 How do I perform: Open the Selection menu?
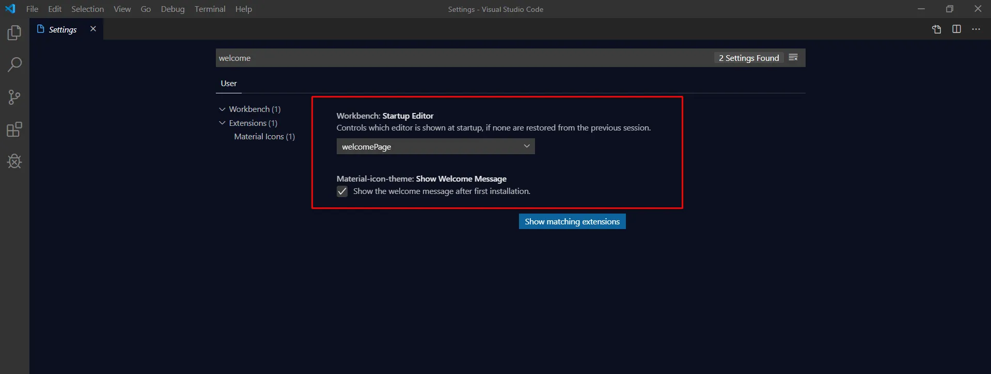point(87,9)
